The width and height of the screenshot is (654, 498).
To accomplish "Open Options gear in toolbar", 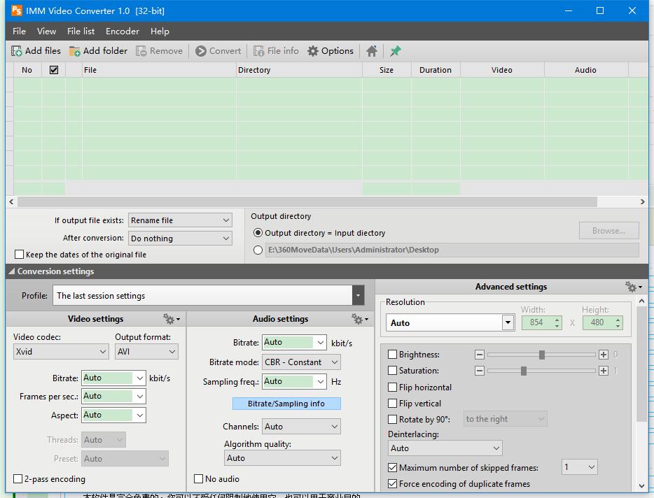I will point(313,51).
